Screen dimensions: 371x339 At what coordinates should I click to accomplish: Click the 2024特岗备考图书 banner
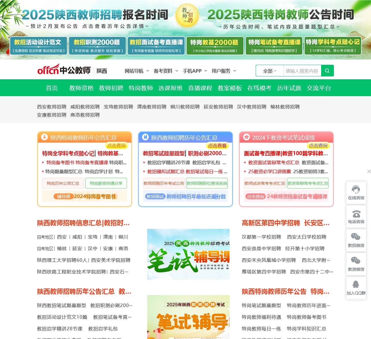85,196
